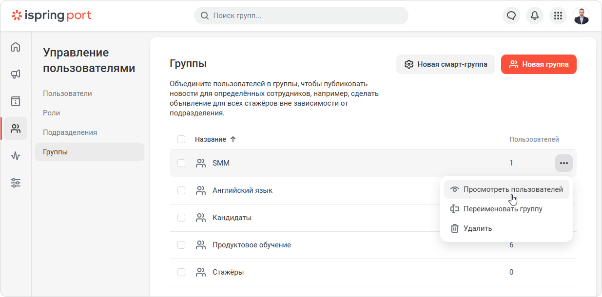The image size is (602, 297).
Task: Click the group icon beside Стажёры
Action: 201,272
